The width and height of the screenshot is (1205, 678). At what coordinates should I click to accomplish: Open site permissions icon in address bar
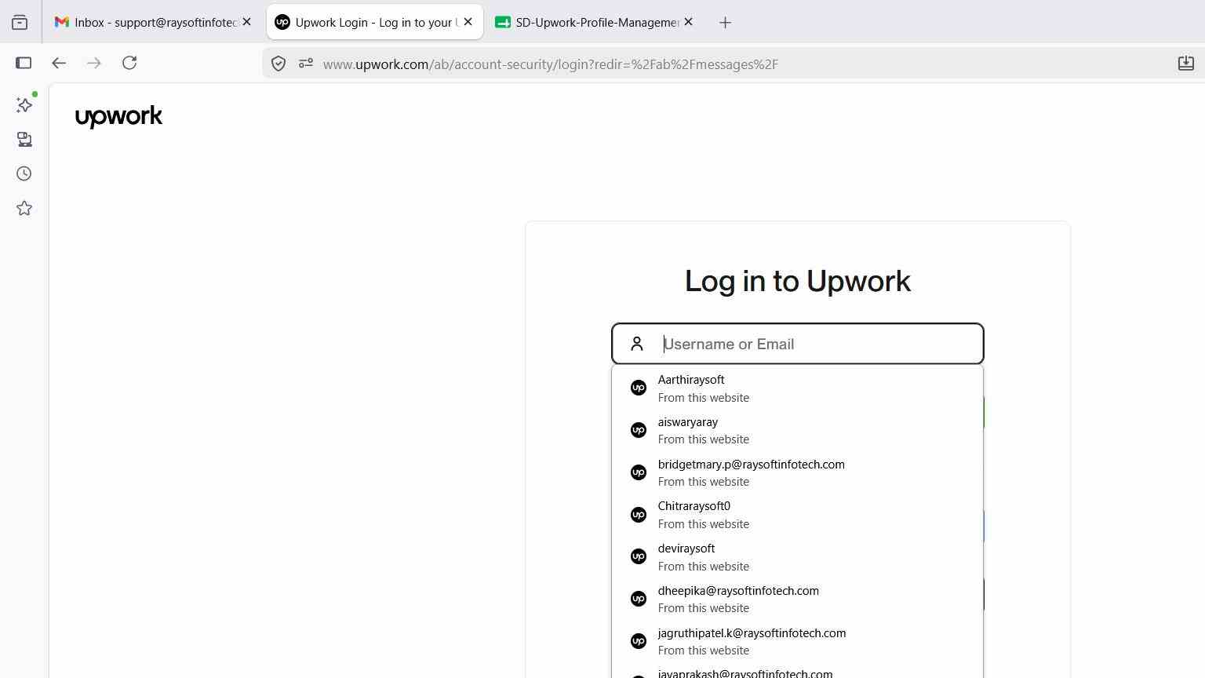[x=306, y=64]
